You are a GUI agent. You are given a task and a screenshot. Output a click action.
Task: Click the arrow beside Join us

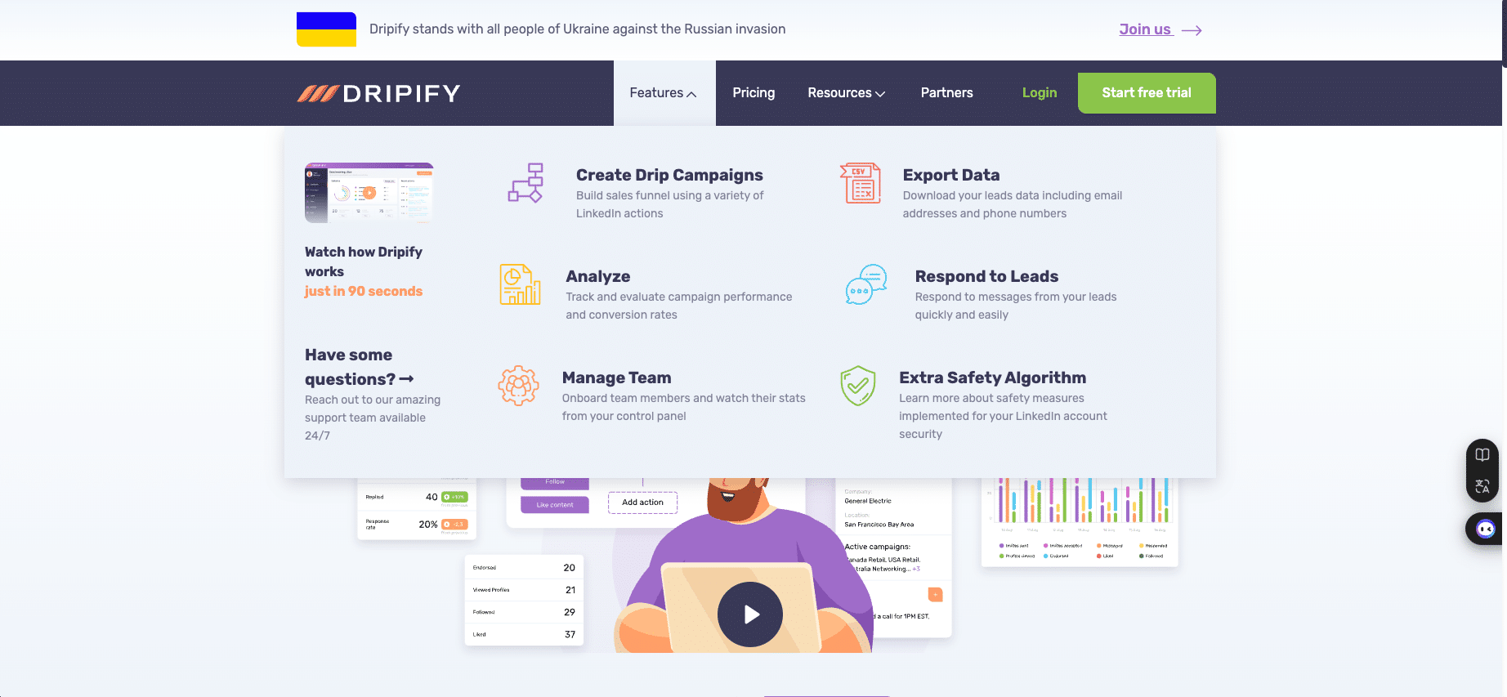[x=1192, y=30]
